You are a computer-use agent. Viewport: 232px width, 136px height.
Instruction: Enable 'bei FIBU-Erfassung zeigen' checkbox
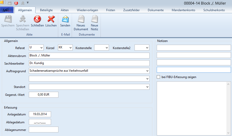(x=158, y=77)
